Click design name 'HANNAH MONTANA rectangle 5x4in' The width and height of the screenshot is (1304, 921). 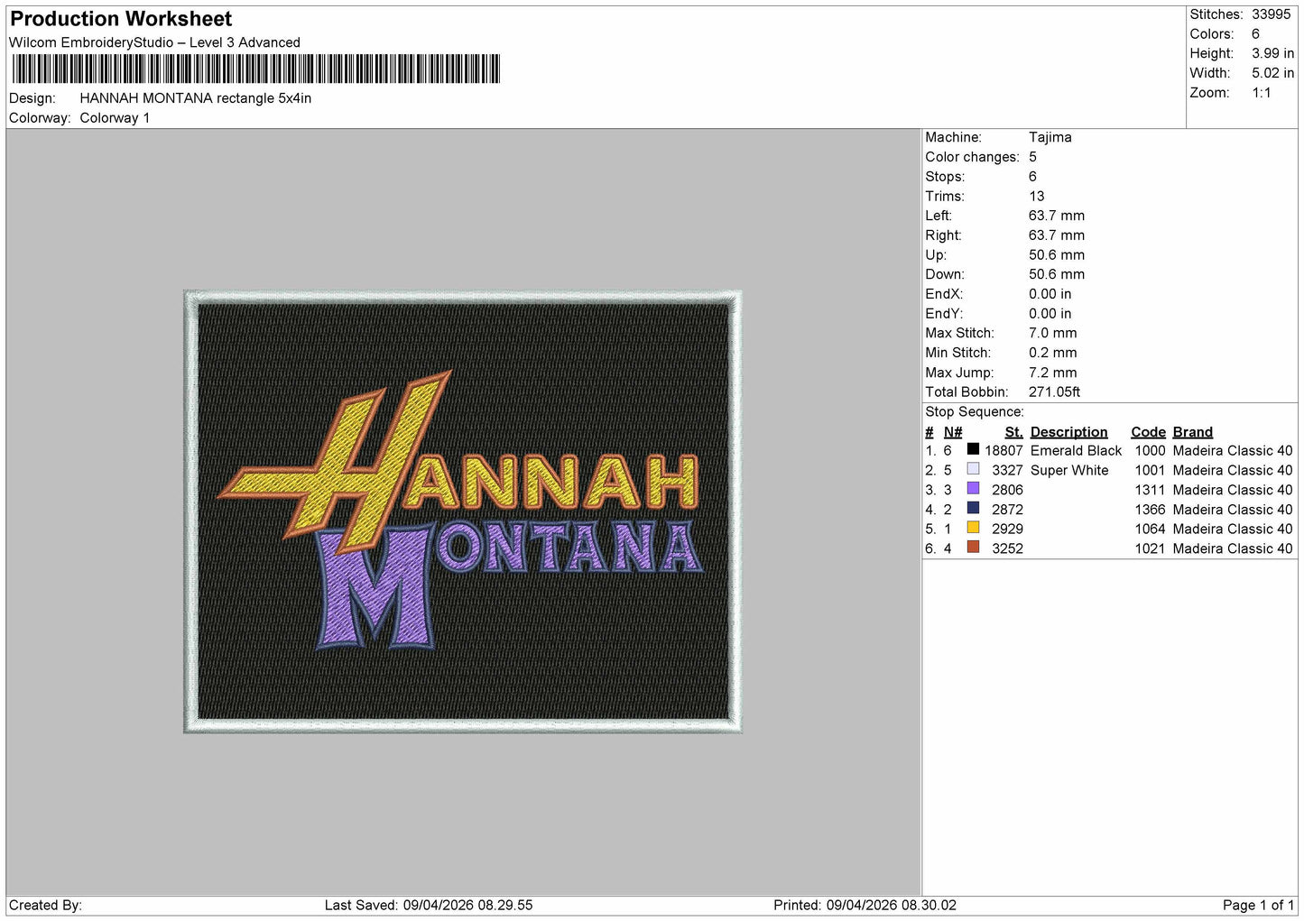pyautogui.click(x=196, y=98)
